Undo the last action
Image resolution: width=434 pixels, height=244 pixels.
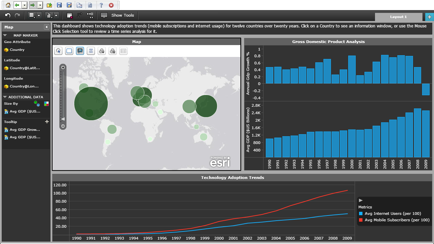[8, 15]
